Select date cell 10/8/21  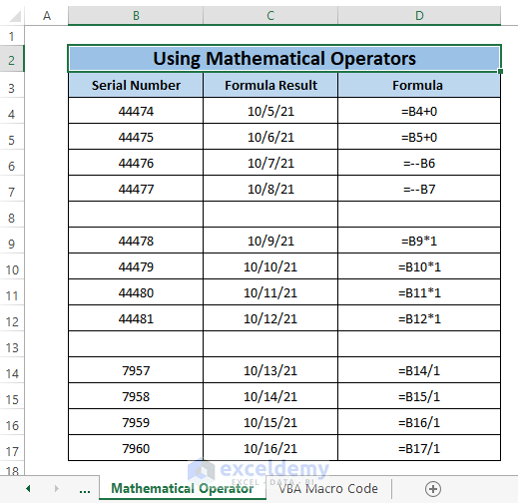coord(270,189)
